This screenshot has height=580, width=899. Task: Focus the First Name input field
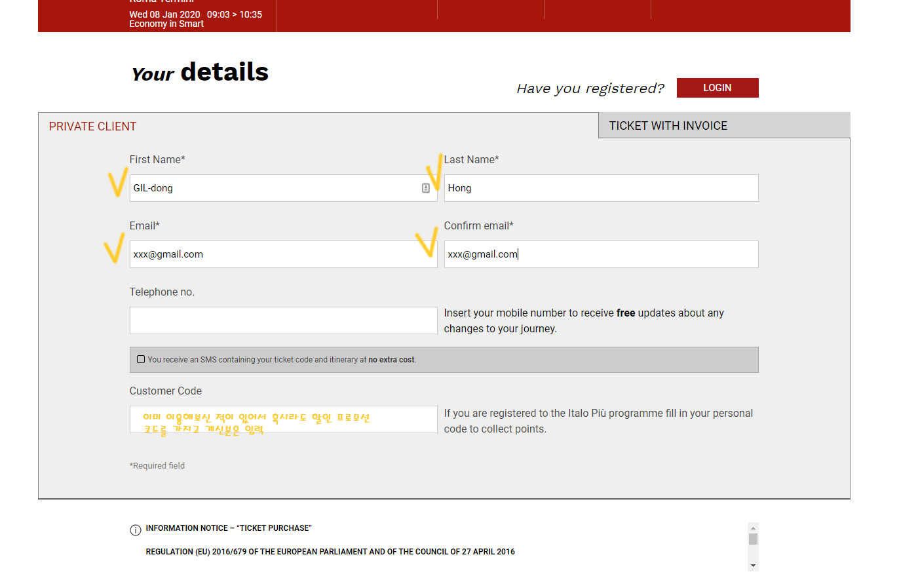[x=283, y=188]
